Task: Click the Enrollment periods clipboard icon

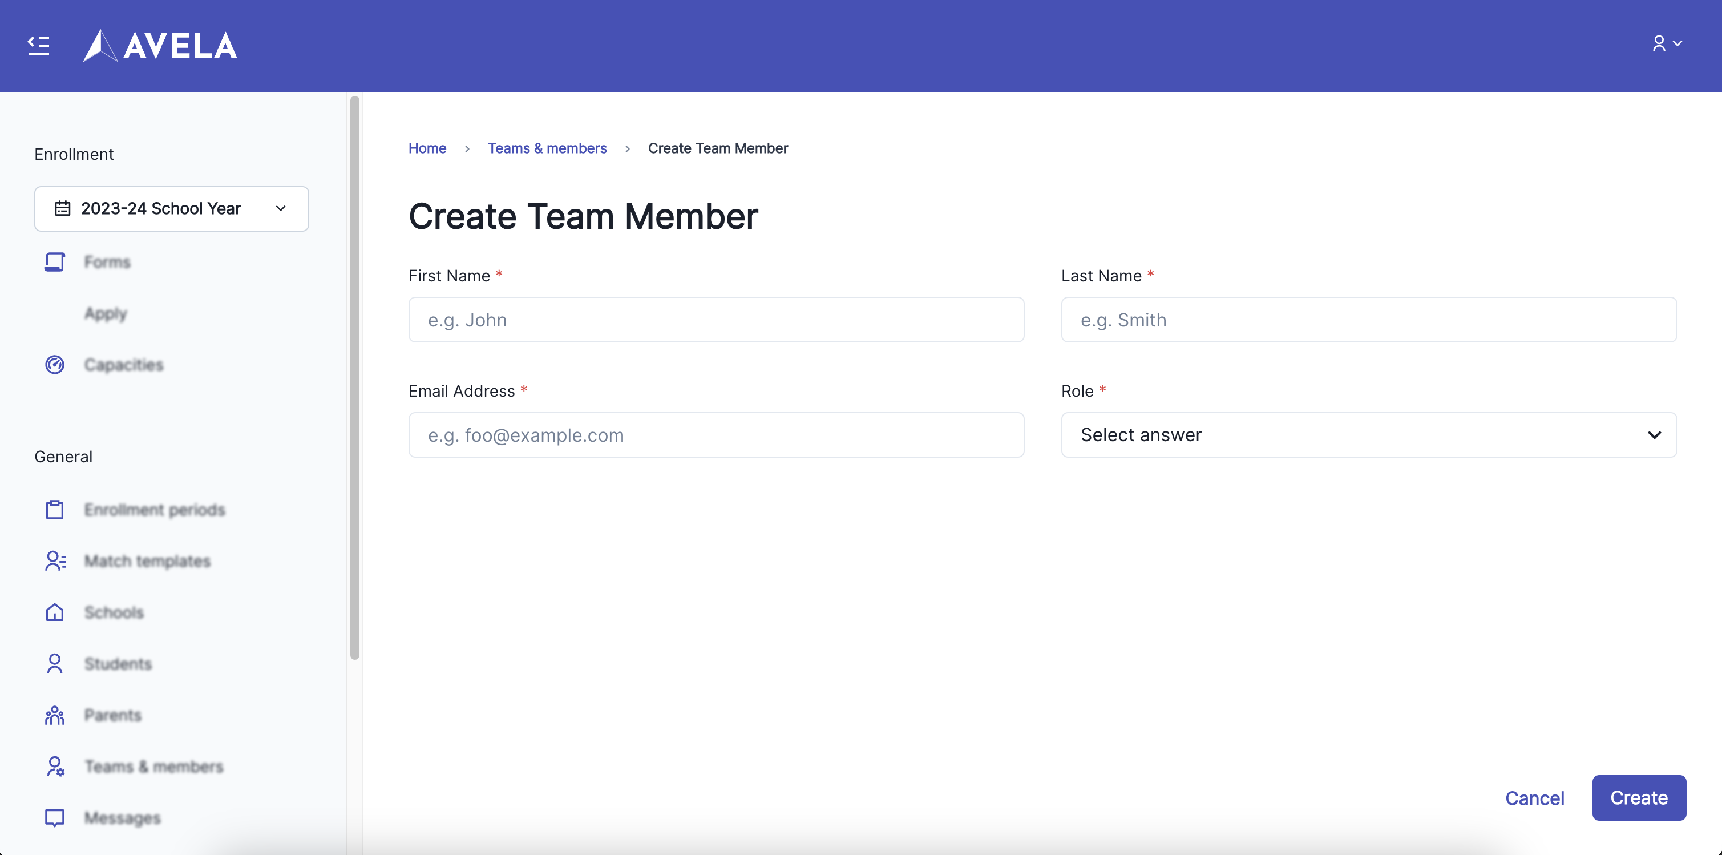Action: coord(55,509)
